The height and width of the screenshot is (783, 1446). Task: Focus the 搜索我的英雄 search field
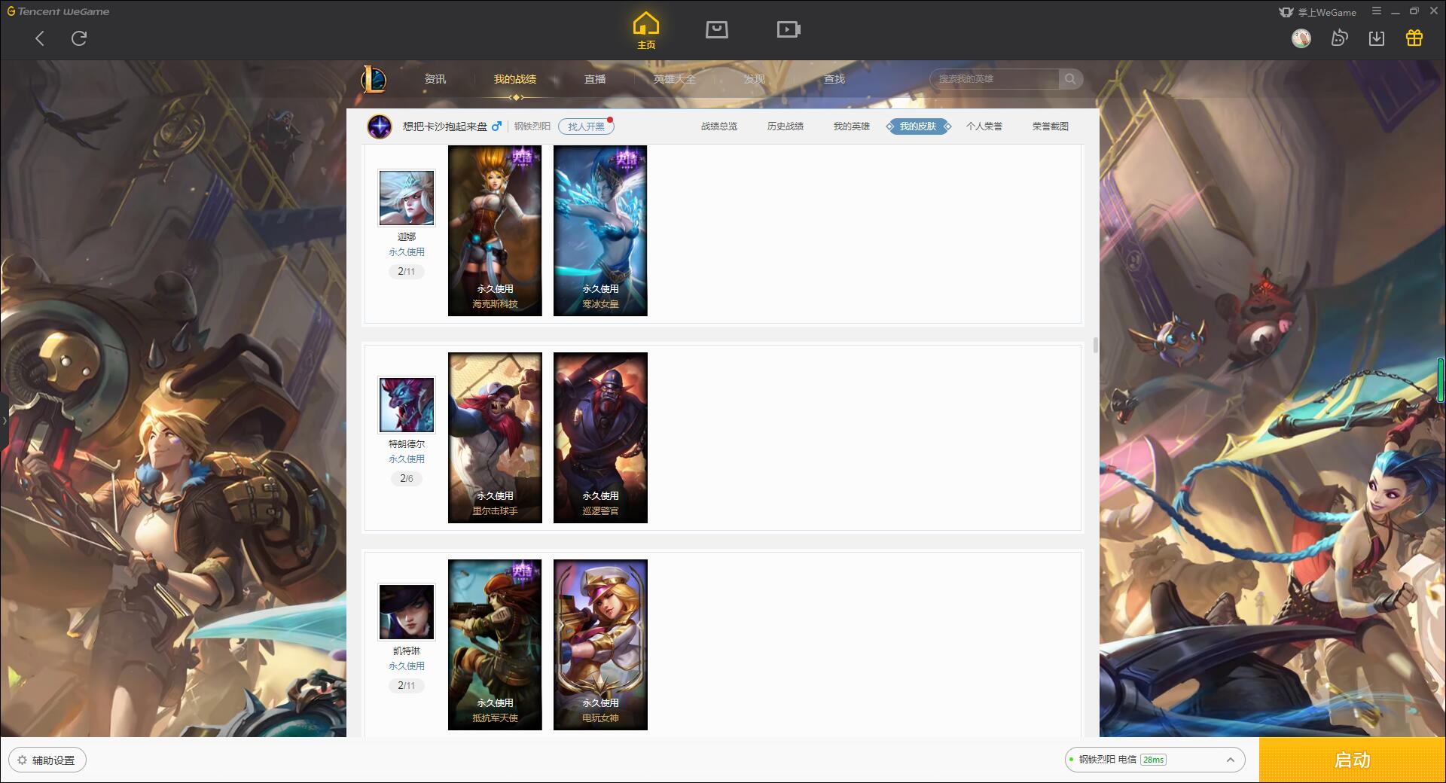coord(994,79)
